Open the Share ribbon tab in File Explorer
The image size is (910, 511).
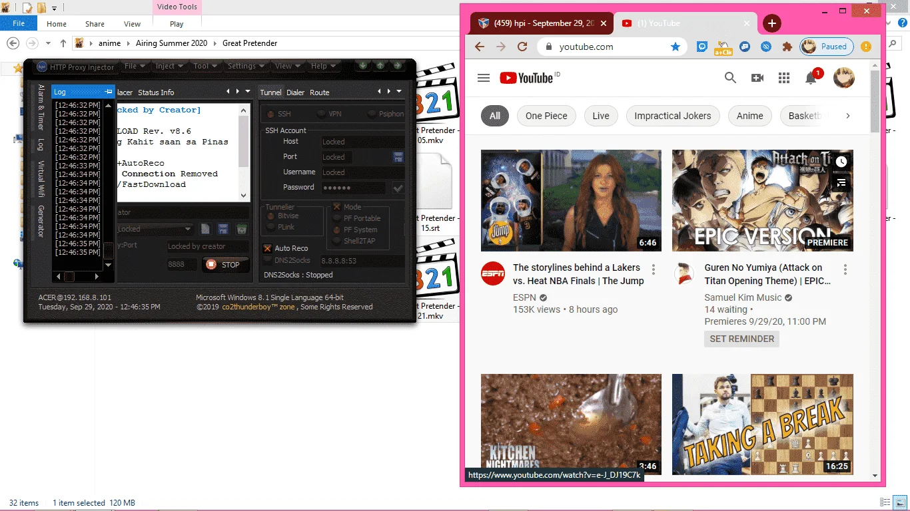[95, 24]
